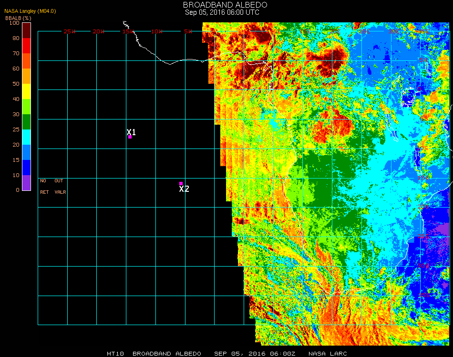Screen dimensions: 453x357
Task: Pick the cyan 20–25% legend band
Action: (26, 137)
